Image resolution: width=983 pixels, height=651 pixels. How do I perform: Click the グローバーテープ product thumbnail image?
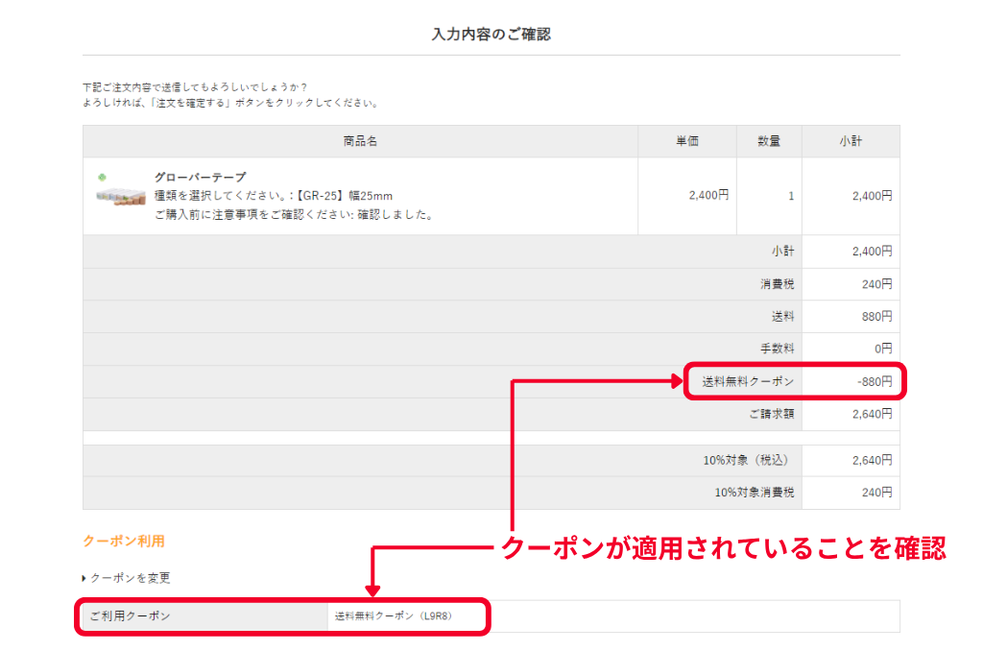[120, 192]
